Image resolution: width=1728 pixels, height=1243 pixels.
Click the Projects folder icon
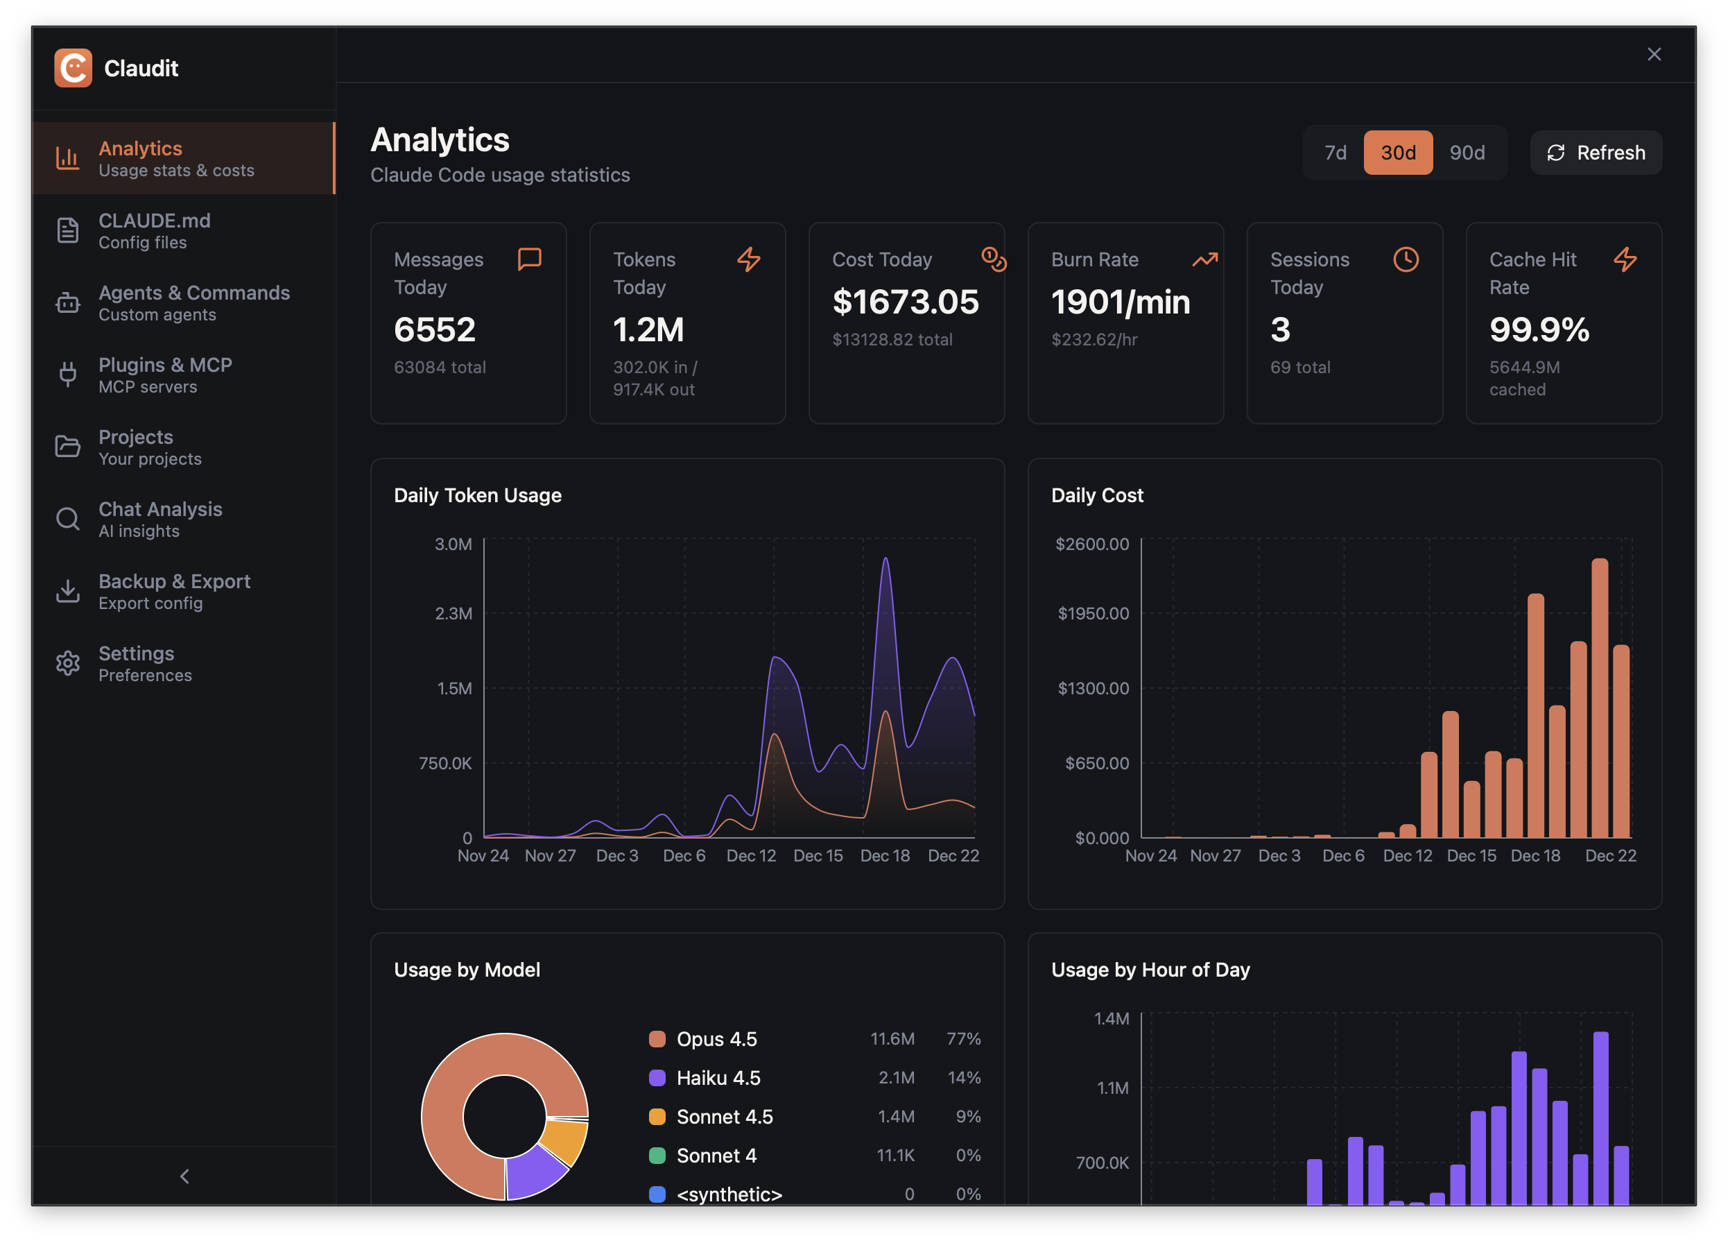pos(68,447)
